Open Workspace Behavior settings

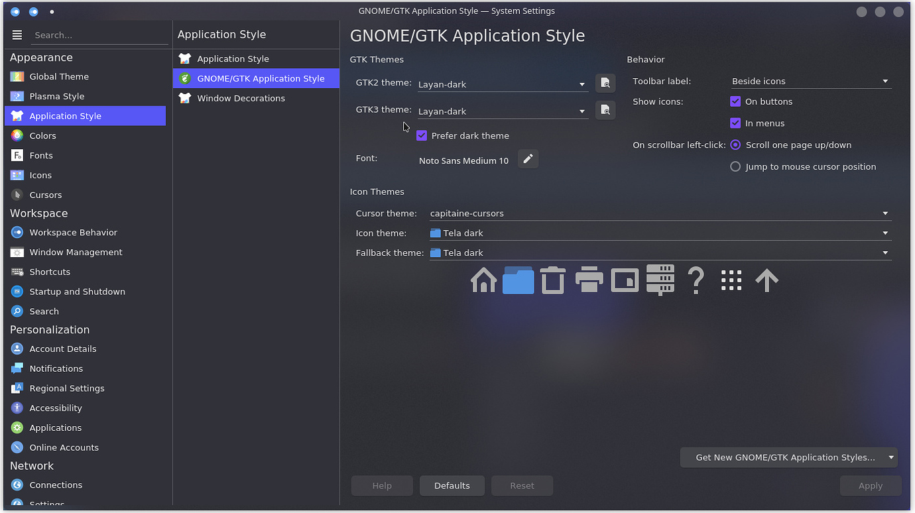(x=85, y=233)
